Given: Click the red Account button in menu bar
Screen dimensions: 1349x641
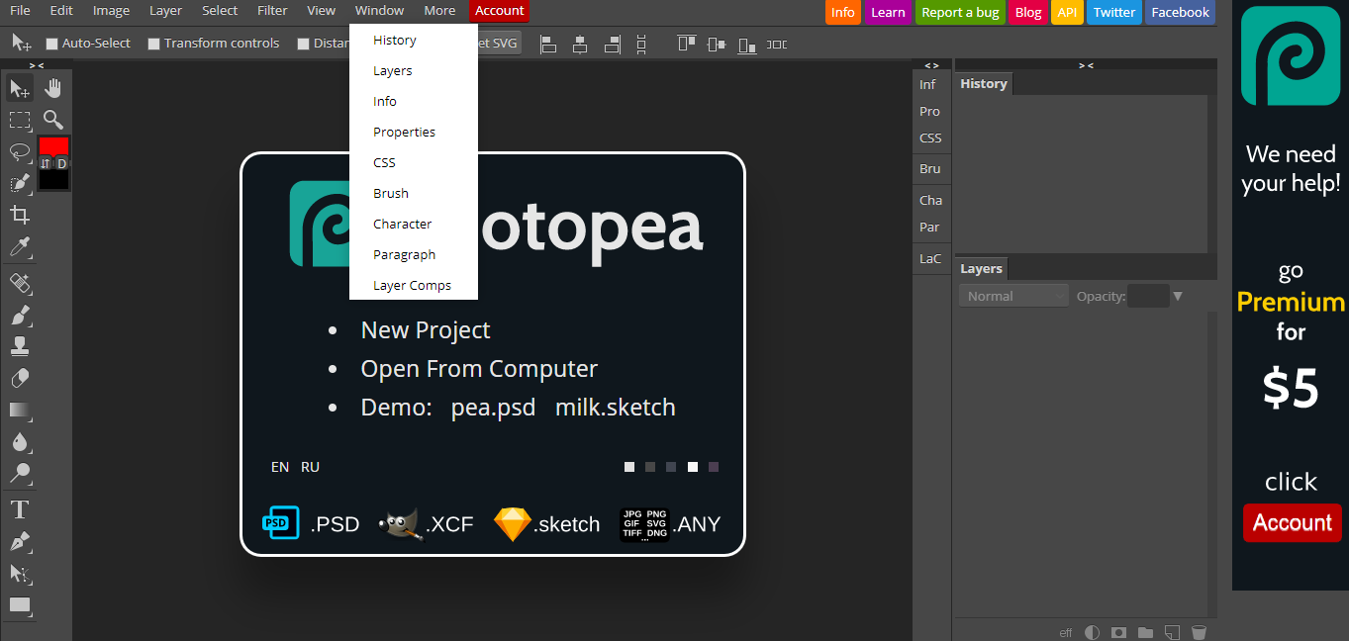Looking at the screenshot, I should [x=499, y=11].
